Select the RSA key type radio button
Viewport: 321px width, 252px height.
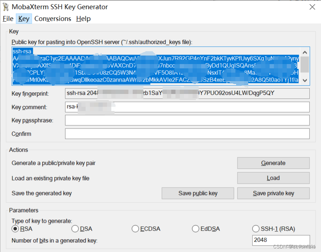click(x=15, y=229)
